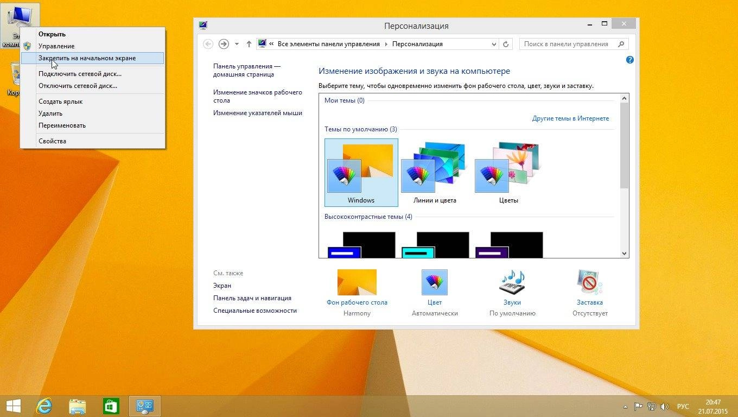Click the Фон рабочего стола label link

(x=357, y=302)
